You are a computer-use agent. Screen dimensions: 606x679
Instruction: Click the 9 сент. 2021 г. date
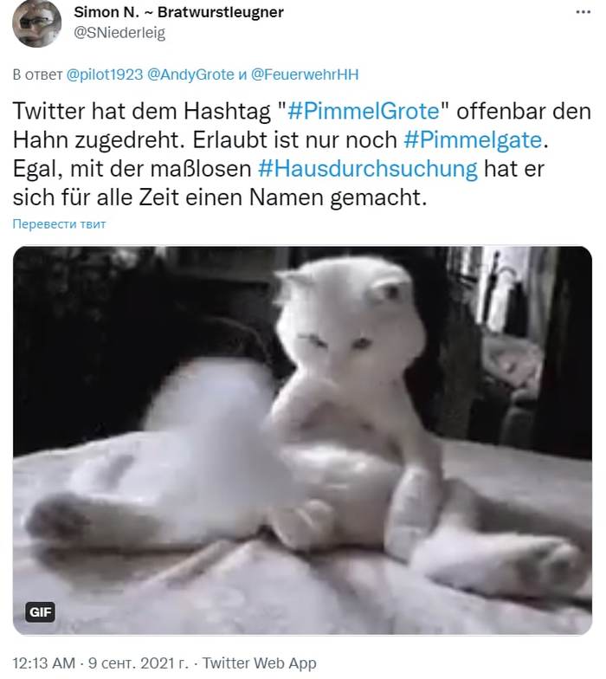click(139, 663)
